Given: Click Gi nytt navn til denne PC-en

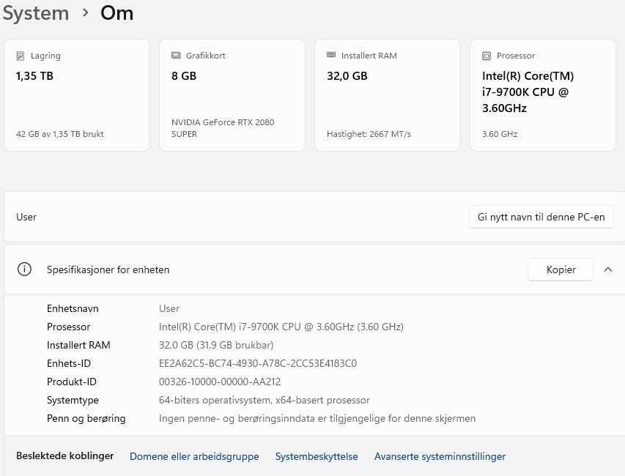Looking at the screenshot, I should (541, 217).
